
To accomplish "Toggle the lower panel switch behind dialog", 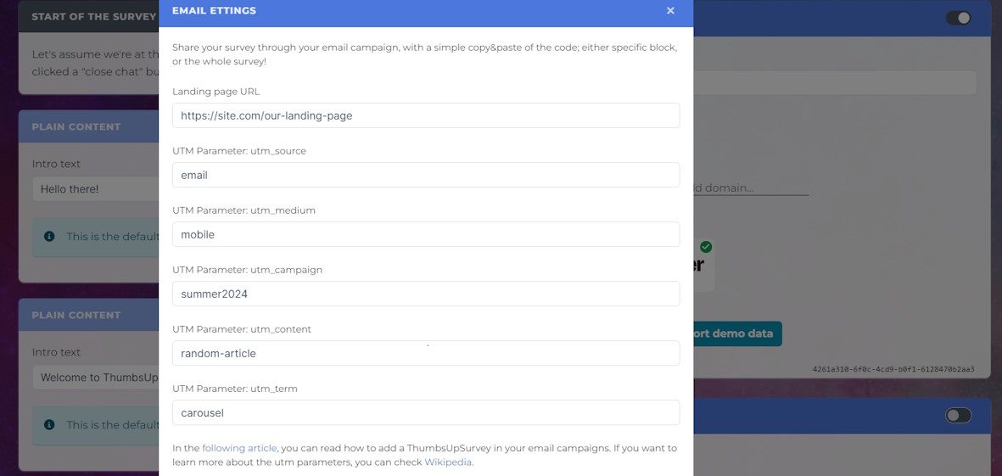I will (958, 415).
